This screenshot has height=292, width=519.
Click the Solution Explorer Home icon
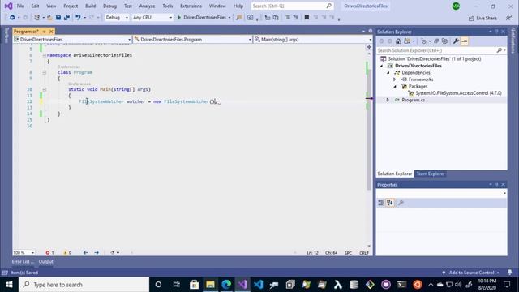pyautogui.click(x=398, y=41)
